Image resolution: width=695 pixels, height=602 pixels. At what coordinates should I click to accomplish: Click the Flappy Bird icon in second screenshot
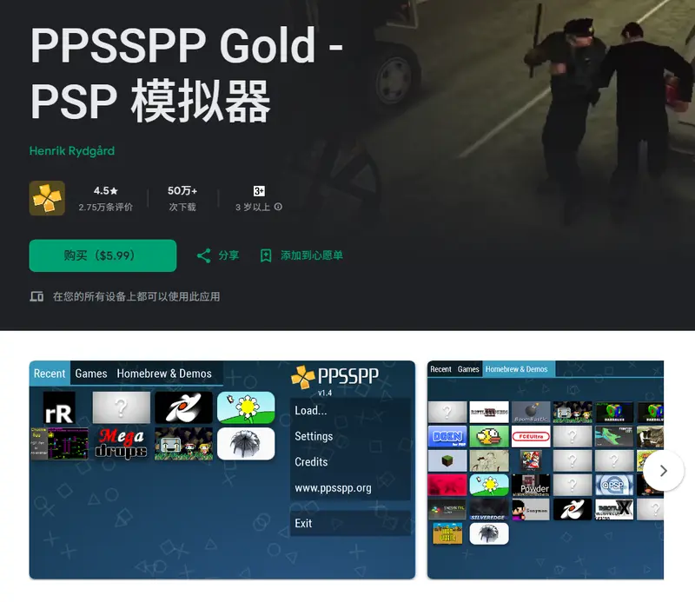click(x=489, y=437)
